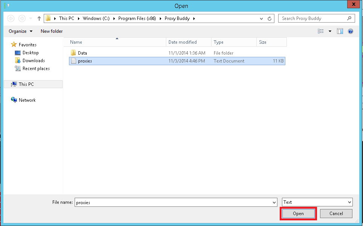The image size is (363, 226).
Task: Click the Forward navigation arrow
Action: pyautogui.click(x=22, y=18)
